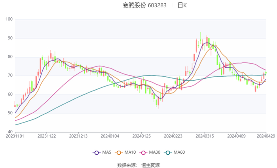Click the 20231101 date axis label
Image resolution: width=277 pixels, height=168 pixels.
coord(15,136)
